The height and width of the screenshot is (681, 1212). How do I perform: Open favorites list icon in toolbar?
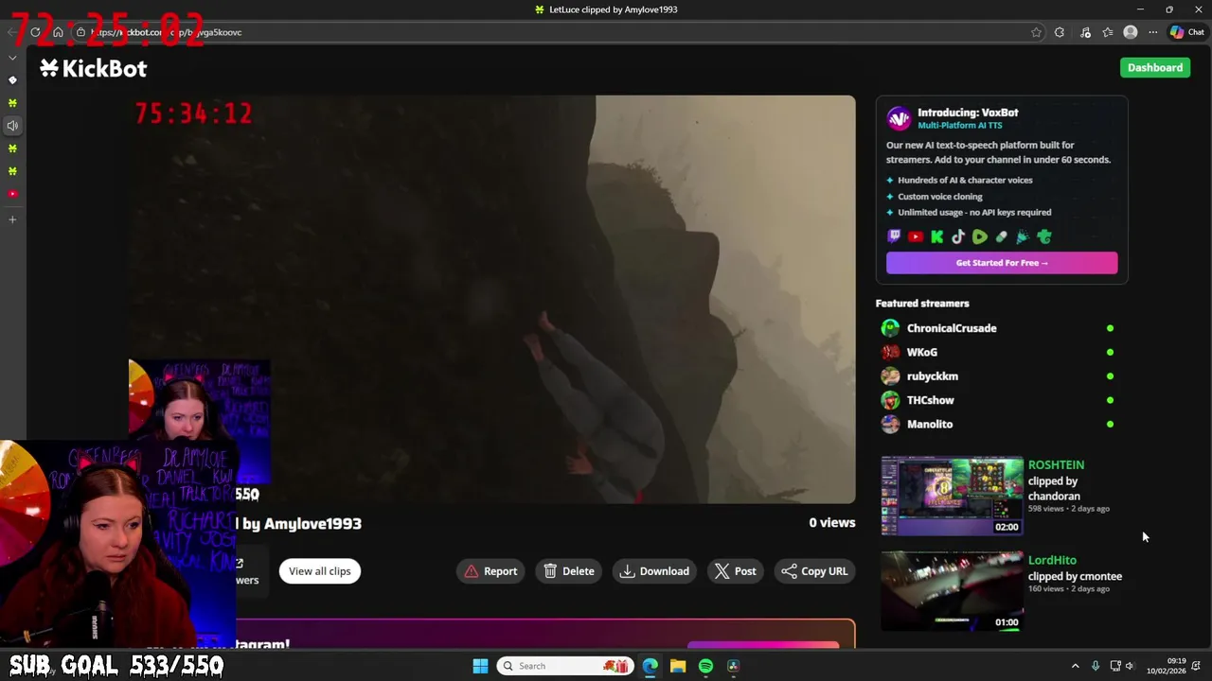[x=1108, y=32]
